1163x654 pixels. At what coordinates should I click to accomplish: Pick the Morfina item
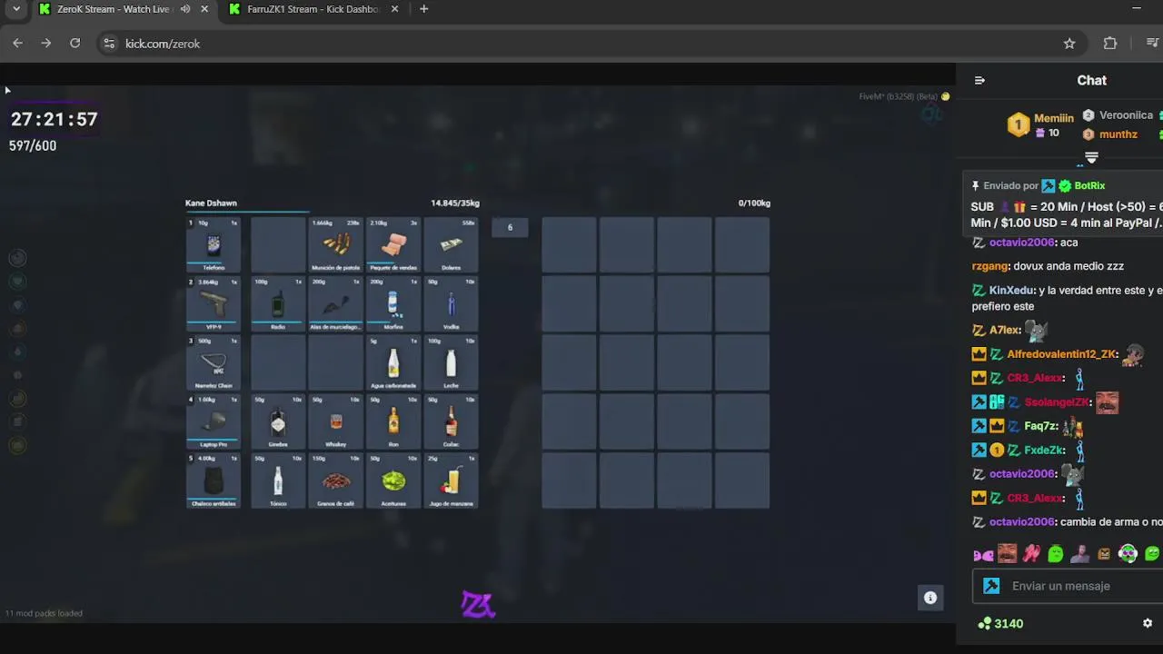pyautogui.click(x=393, y=304)
